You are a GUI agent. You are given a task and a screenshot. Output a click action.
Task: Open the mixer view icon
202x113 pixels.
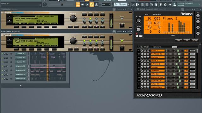tap(147, 5)
